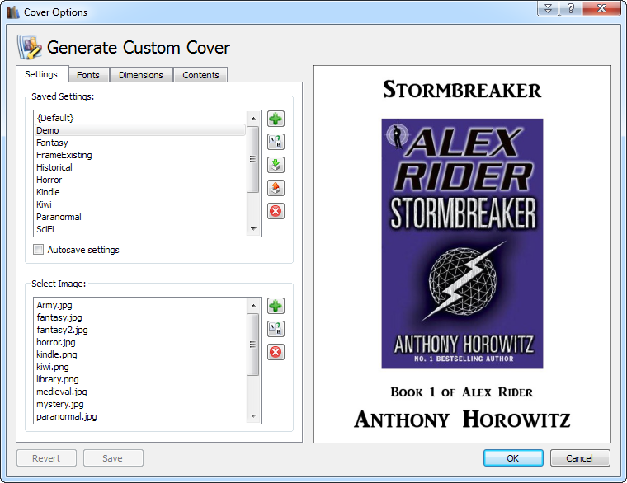Select fantasy2.jpg in image list
This screenshot has height=483, width=627.
point(140,330)
